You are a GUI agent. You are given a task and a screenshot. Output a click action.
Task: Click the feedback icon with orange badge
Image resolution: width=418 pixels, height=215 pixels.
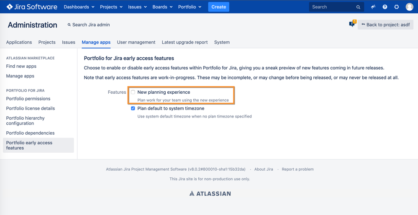(352, 24)
